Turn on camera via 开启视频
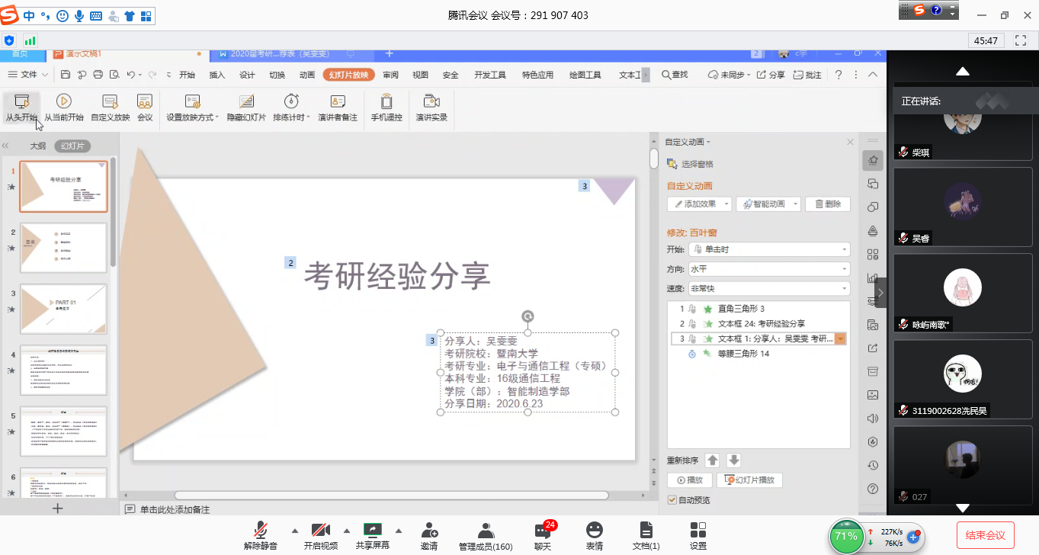The width and height of the screenshot is (1039, 555). tap(320, 531)
